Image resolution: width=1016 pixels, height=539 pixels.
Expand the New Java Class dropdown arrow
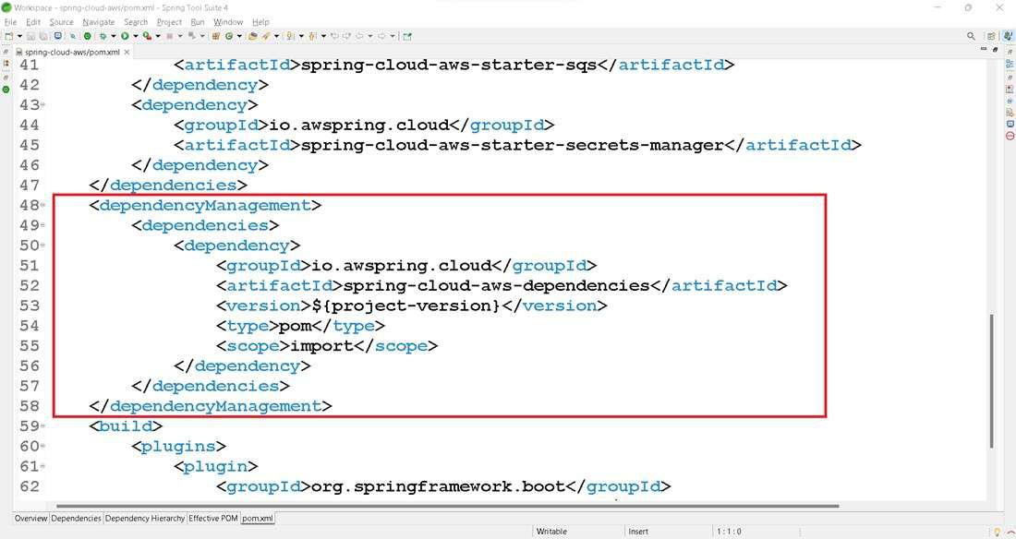[x=239, y=36]
